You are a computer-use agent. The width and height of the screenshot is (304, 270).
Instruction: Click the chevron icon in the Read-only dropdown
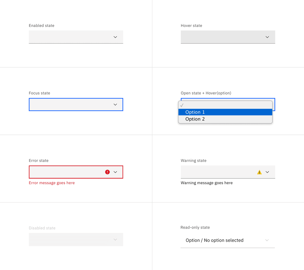[267, 240]
